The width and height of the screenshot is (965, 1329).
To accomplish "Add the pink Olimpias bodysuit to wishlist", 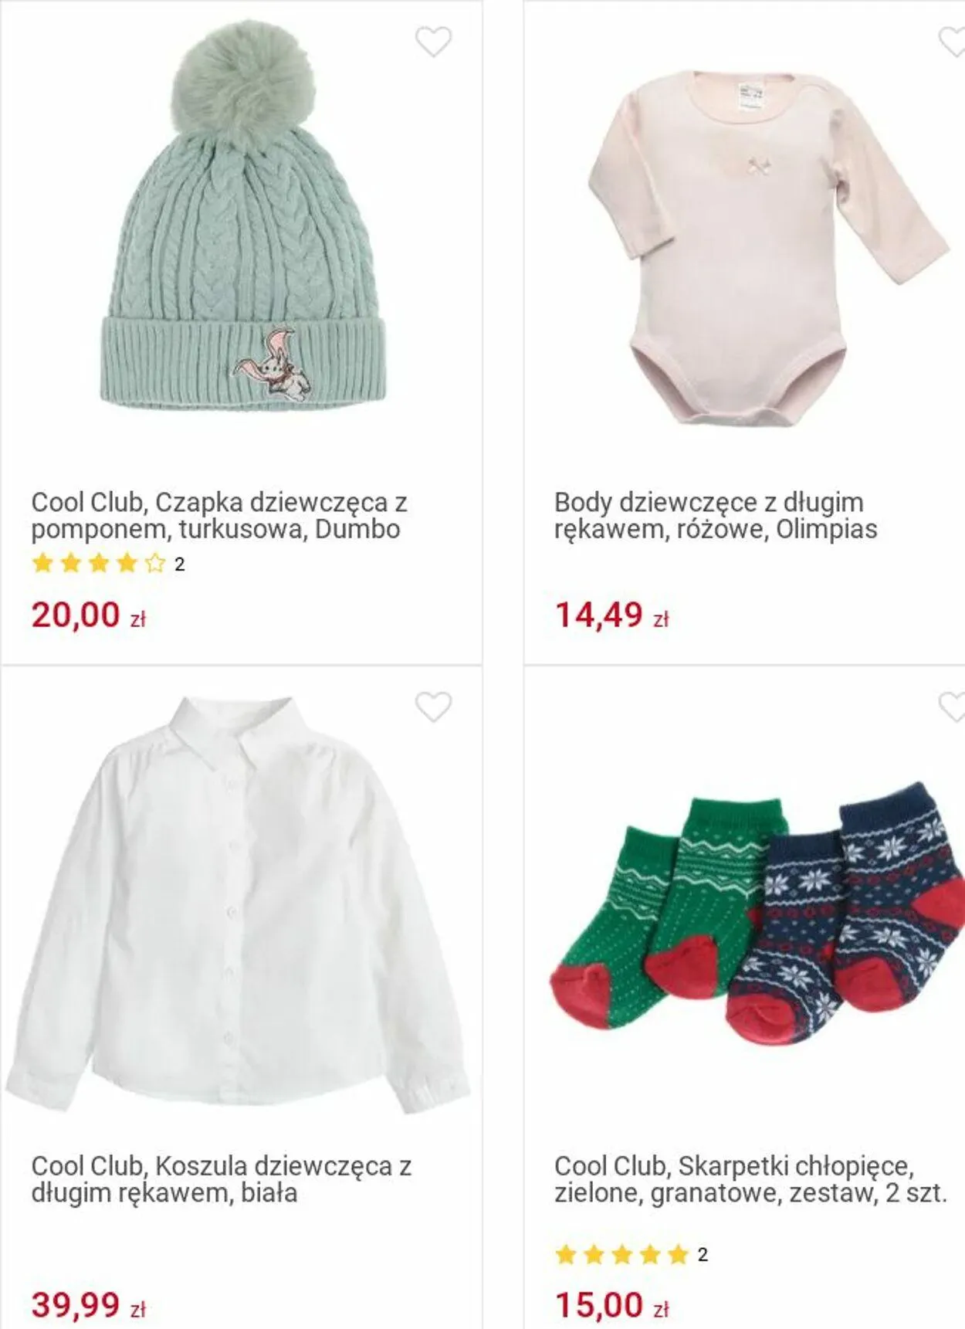I will click(952, 41).
